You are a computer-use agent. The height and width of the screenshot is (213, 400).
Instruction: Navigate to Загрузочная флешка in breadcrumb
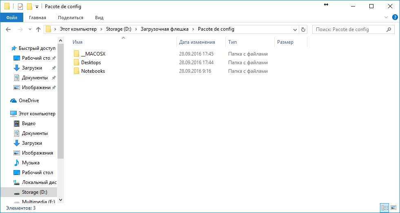click(164, 29)
